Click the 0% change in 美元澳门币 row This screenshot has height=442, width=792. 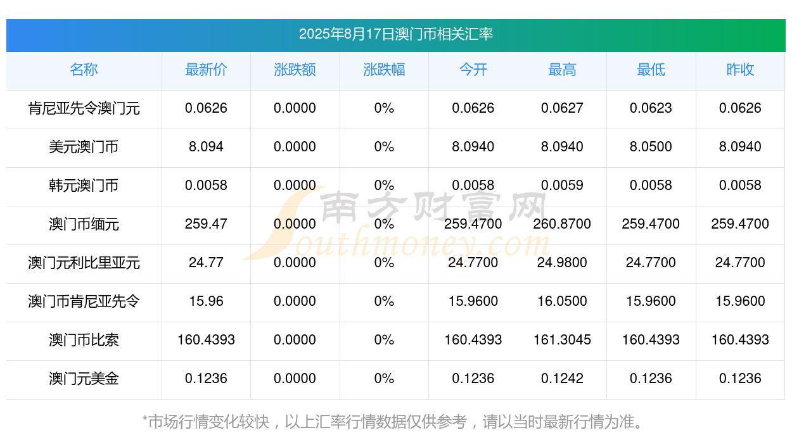(x=384, y=147)
